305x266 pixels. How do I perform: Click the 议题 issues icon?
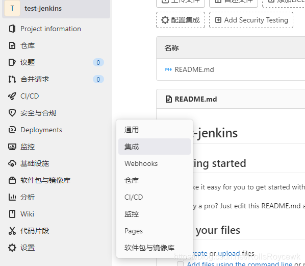click(x=12, y=62)
